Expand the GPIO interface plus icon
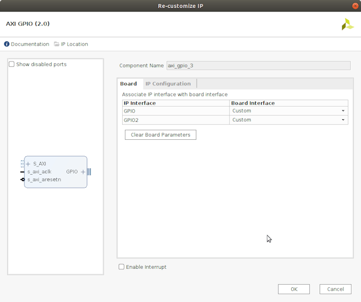The width and height of the screenshot is (361, 302). click(83, 171)
